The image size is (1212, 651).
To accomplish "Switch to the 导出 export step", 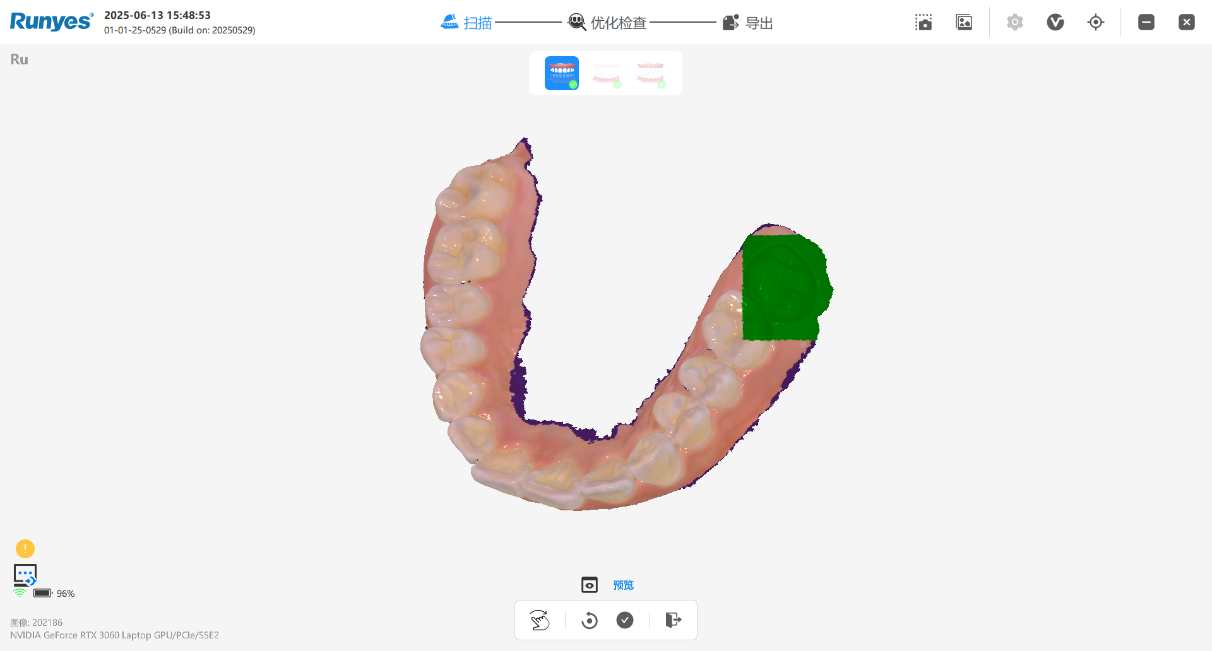I will 748,23.
